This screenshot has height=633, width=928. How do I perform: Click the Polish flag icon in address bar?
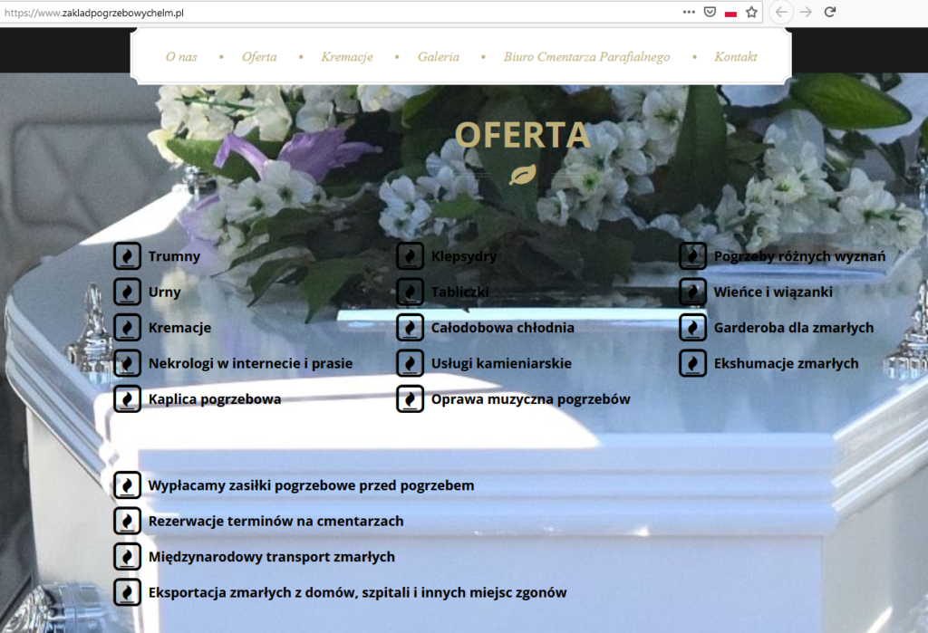coord(731,13)
